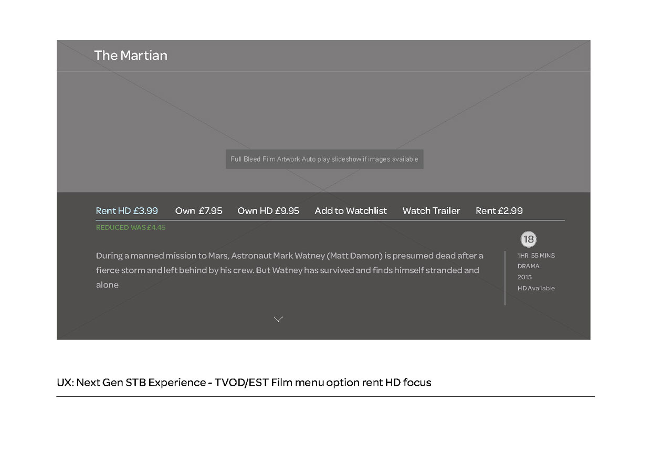Click the 1HR 55 MINS duration text
This screenshot has height=476, width=672.
coord(536,256)
